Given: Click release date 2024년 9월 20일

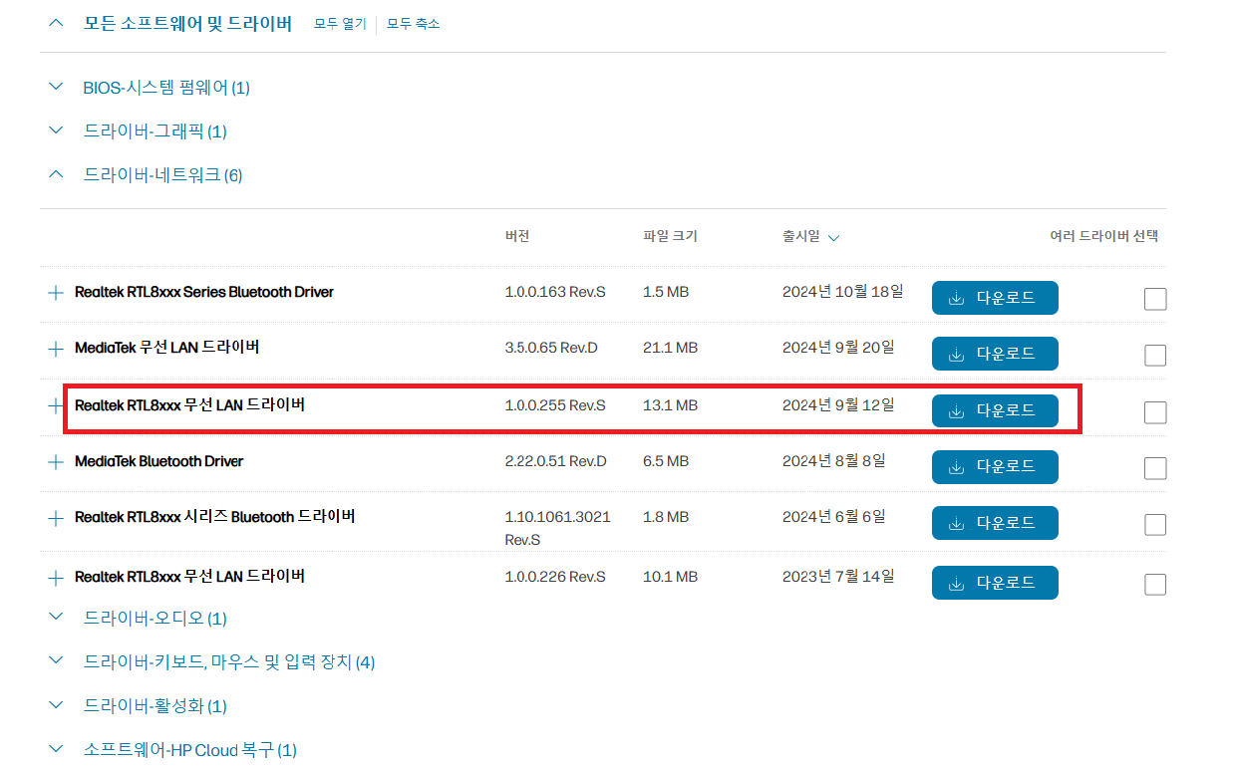Looking at the screenshot, I should coord(838,348).
